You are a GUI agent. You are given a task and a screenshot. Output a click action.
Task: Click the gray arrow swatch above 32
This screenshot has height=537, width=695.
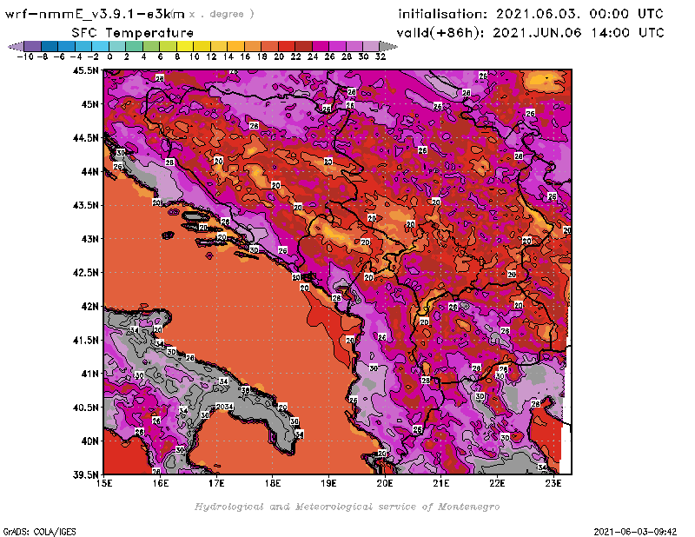tap(387, 46)
